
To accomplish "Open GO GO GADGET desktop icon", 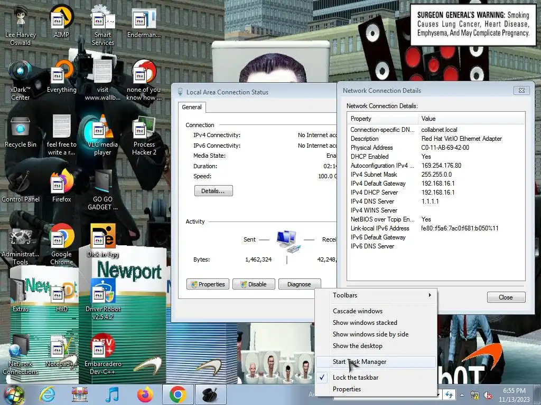I will point(103,190).
